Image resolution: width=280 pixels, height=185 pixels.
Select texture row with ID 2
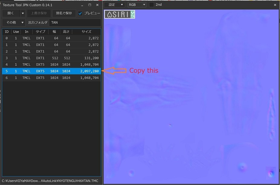pos(51,51)
